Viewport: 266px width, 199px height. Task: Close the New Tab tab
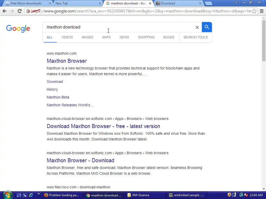click(100, 3)
